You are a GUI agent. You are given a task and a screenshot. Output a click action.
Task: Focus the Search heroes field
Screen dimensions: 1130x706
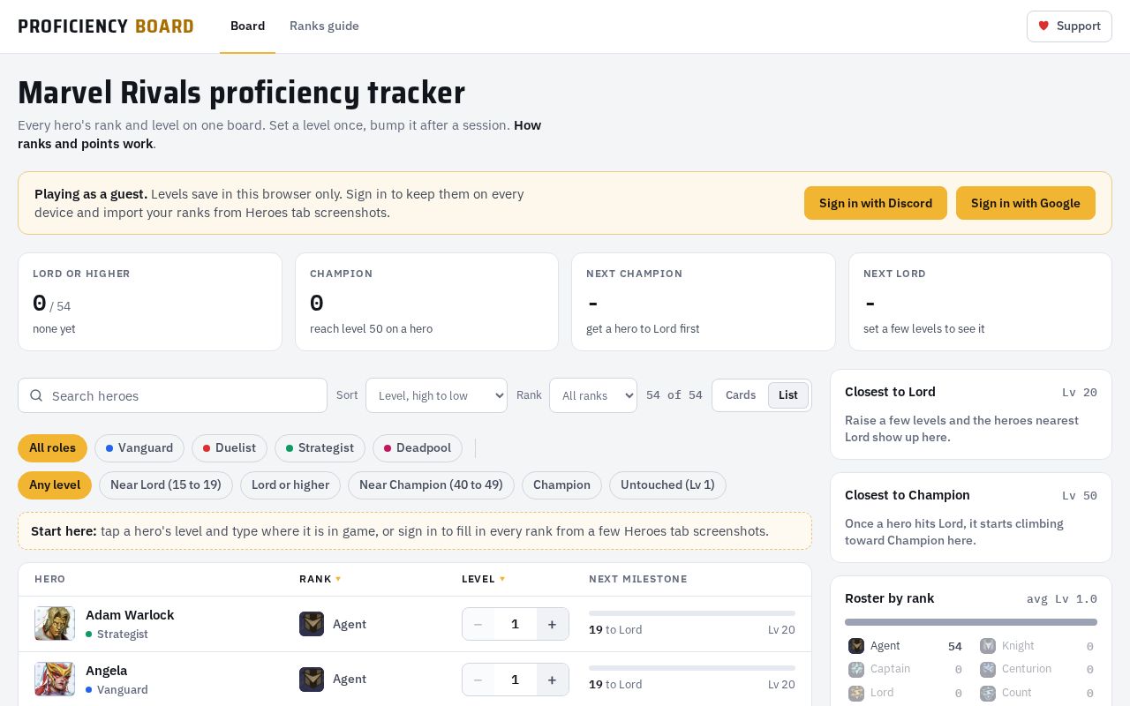coord(172,395)
